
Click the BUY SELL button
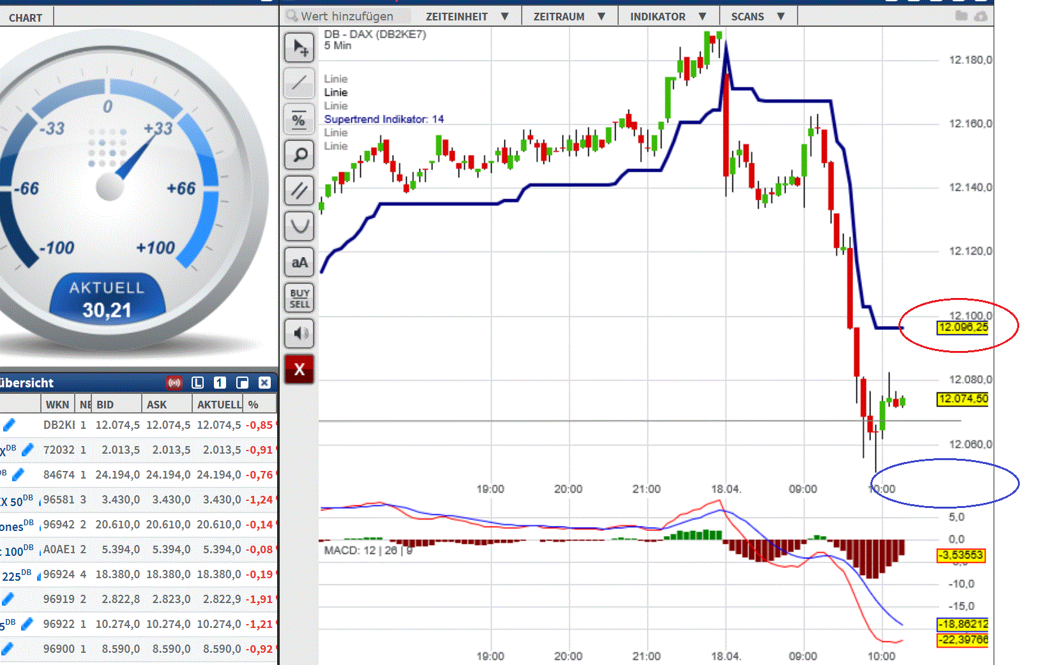tap(299, 297)
